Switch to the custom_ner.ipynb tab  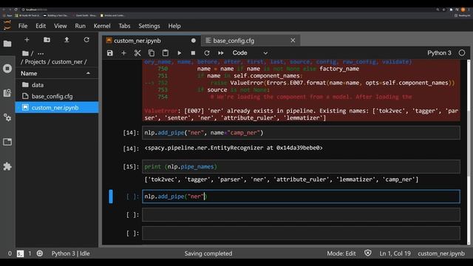pyautogui.click(x=151, y=41)
